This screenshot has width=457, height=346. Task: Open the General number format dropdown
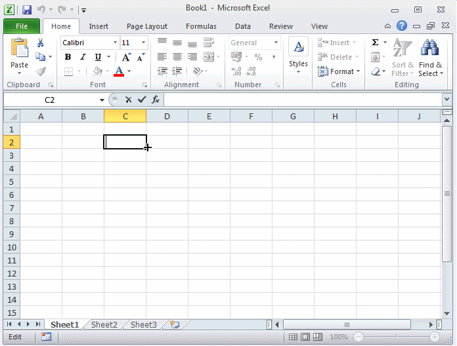click(x=276, y=43)
